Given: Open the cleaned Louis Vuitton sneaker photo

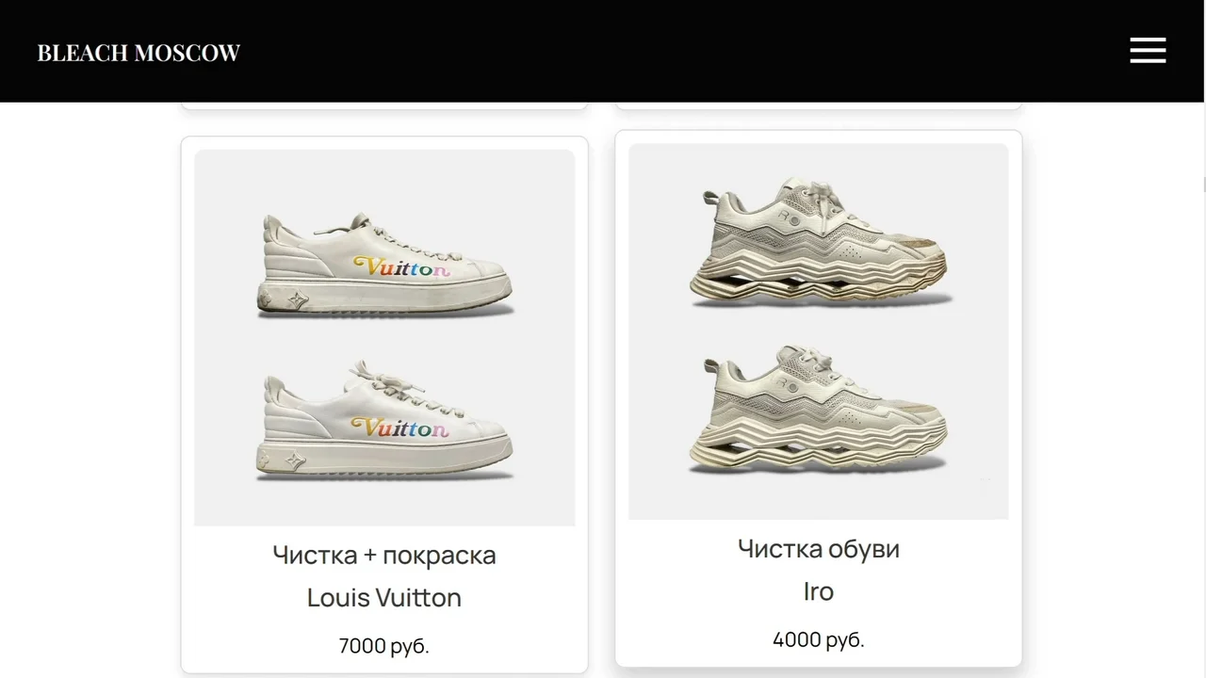Looking at the screenshot, I should [385, 420].
